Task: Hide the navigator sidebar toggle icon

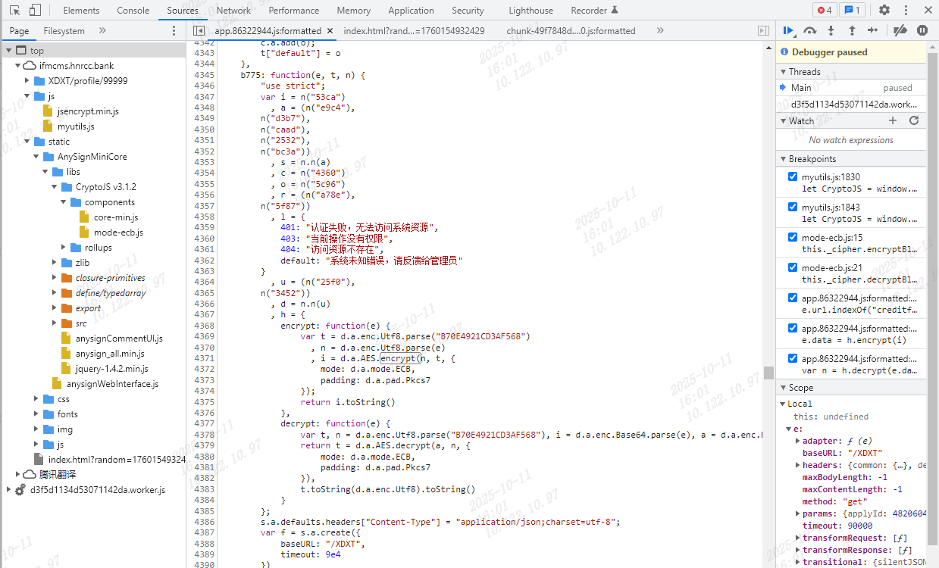Action: pyautogui.click(x=199, y=31)
